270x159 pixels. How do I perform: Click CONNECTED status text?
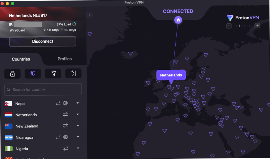point(178,11)
